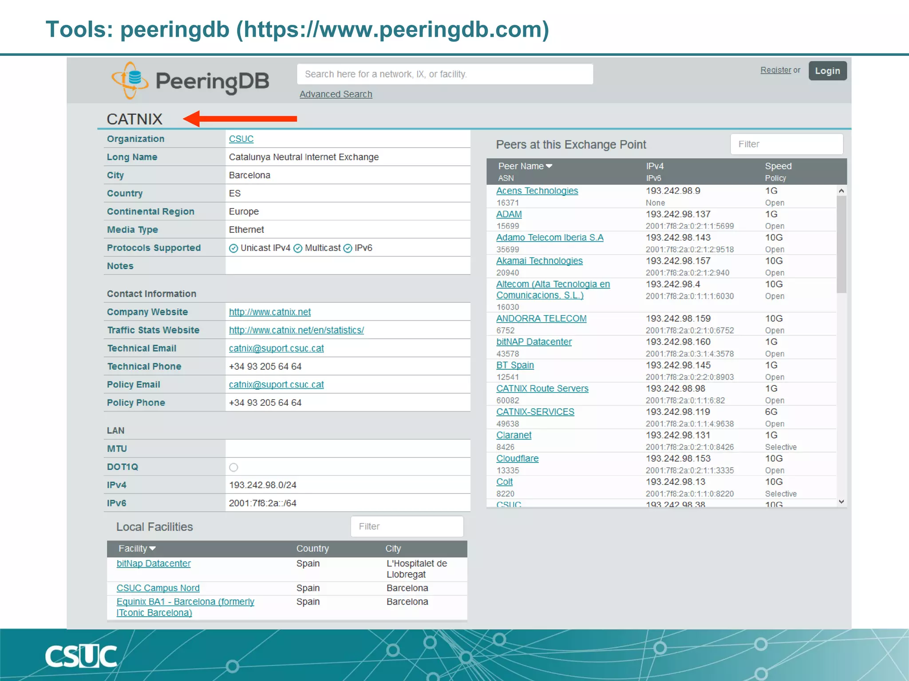The height and width of the screenshot is (681, 909).
Task: Select the CATNIX-SERVICES 6G speed value
Action: tap(771, 412)
